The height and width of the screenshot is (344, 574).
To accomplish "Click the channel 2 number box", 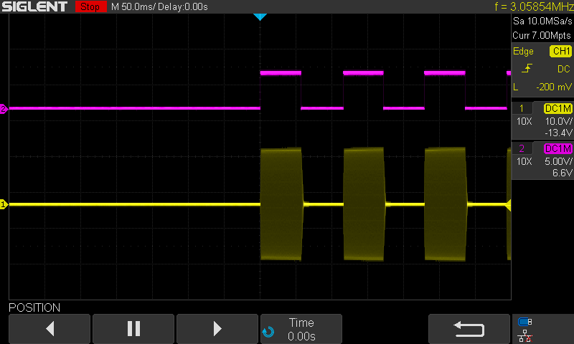I will click(522, 148).
